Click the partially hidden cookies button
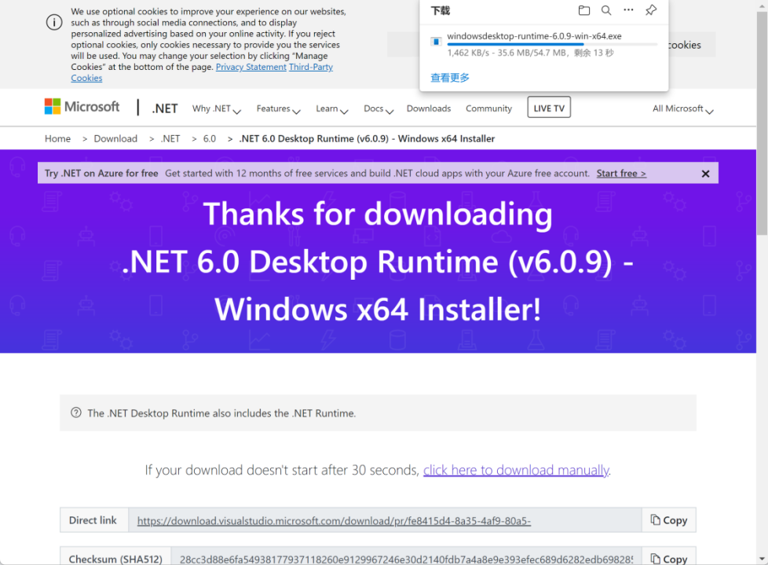The width and height of the screenshot is (768, 565). point(692,45)
